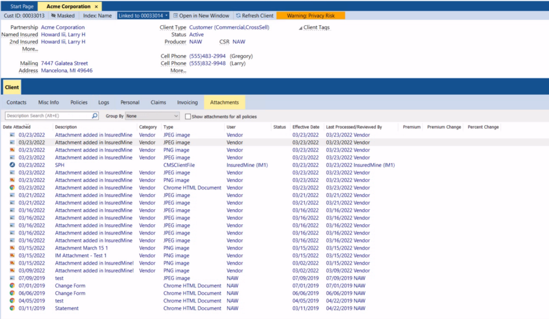Click the JPEG icon on the 07/09/2019 test row
The image size is (549, 319).
click(x=12, y=278)
